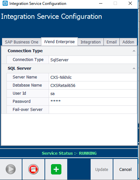Collapse the SQL Server section
The image size is (140, 180).
point(134,68)
